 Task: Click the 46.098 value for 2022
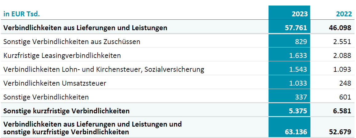(341, 28)
